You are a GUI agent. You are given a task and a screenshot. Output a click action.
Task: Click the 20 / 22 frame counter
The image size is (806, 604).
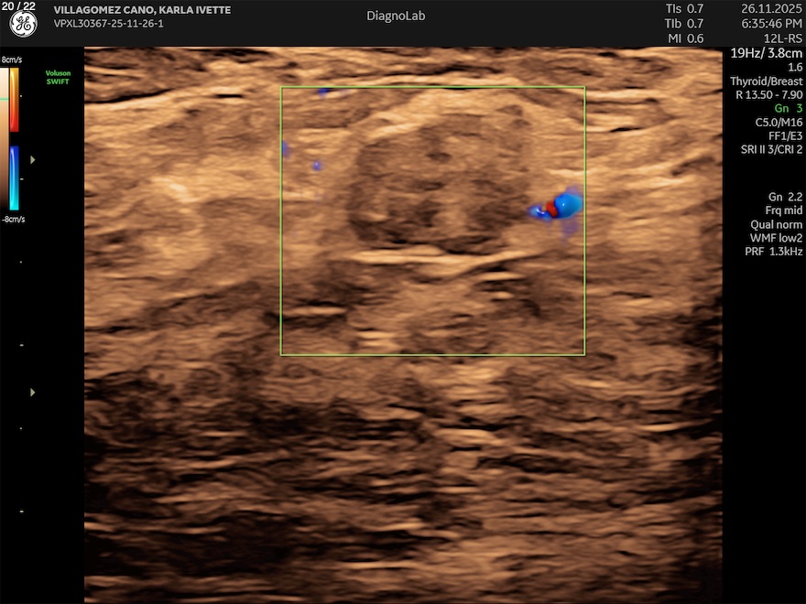pyautogui.click(x=19, y=5)
